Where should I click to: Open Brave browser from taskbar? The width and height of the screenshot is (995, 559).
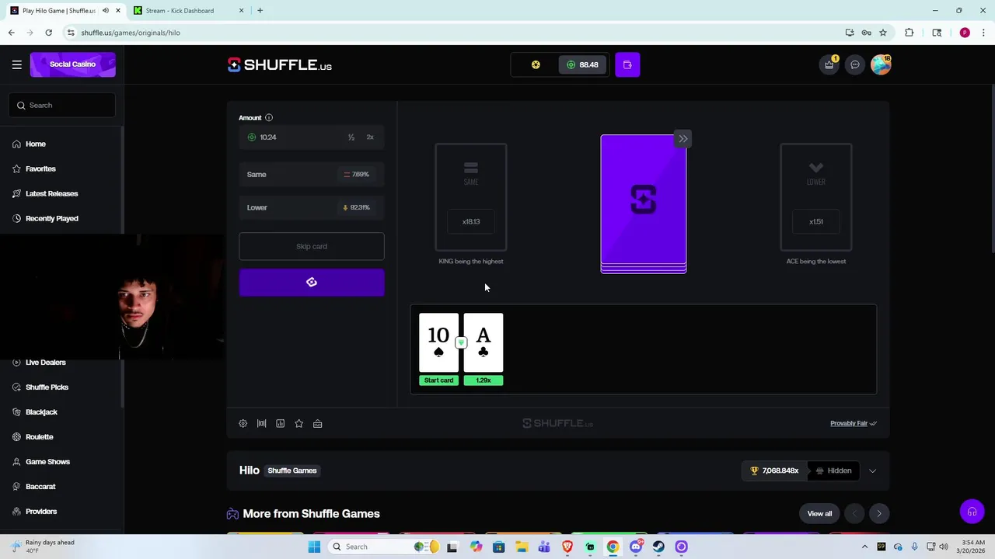pos(567,547)
